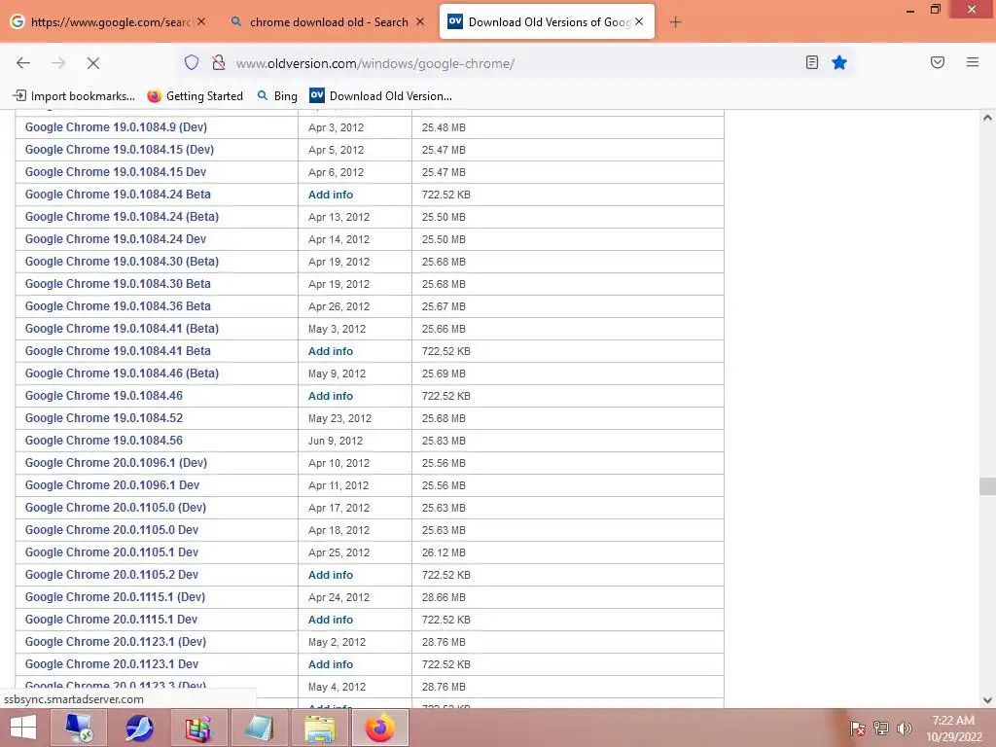Open the notepad taskbar icon

259,728
